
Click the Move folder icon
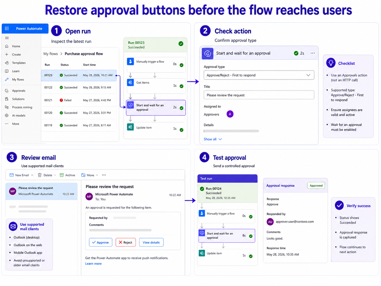click(83, 175)
